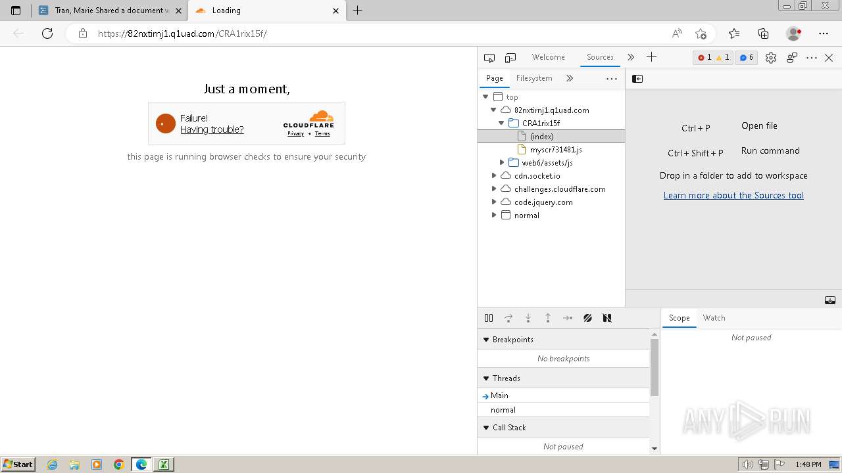Select the Page navigator tab
This screenshot has height=473, width=842.
coord(494,78)
